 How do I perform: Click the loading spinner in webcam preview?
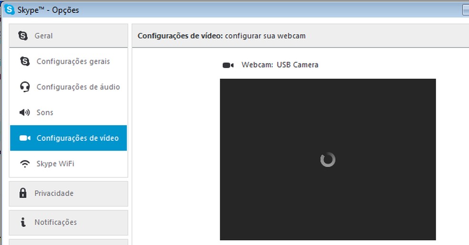[328, 160]
